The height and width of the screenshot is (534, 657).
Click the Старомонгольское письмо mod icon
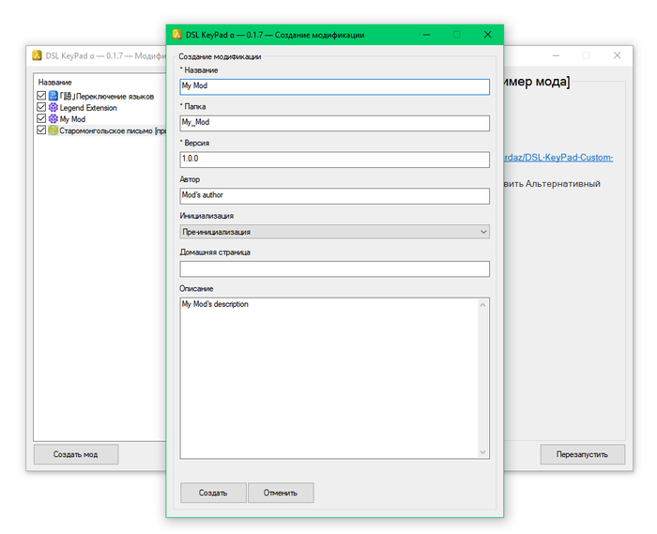tap(53, 130)
